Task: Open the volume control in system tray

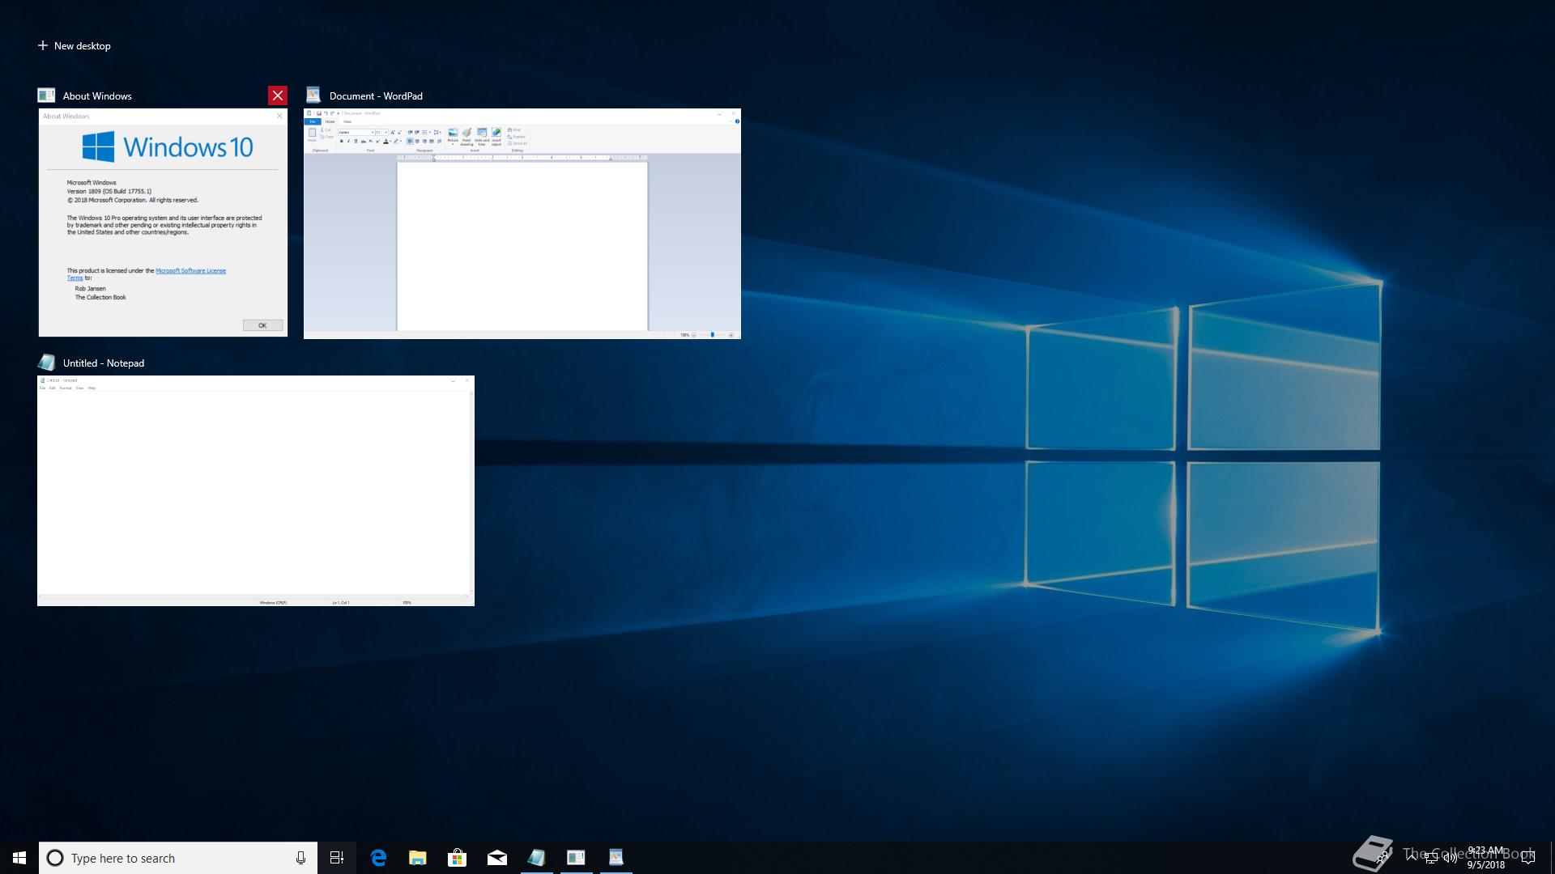Action: click(x=1450, y=859)
